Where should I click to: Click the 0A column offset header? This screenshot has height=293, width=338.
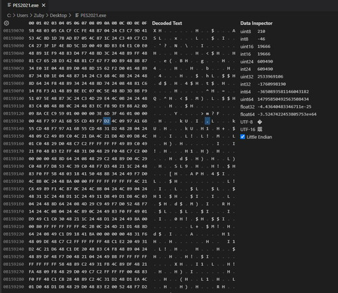click(107, 23)
